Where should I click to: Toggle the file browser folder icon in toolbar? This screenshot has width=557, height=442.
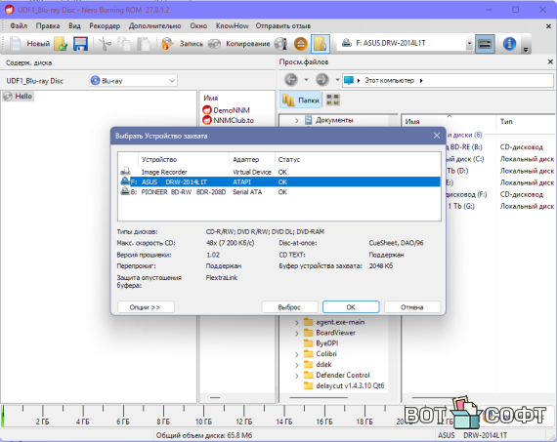point(321,44)
